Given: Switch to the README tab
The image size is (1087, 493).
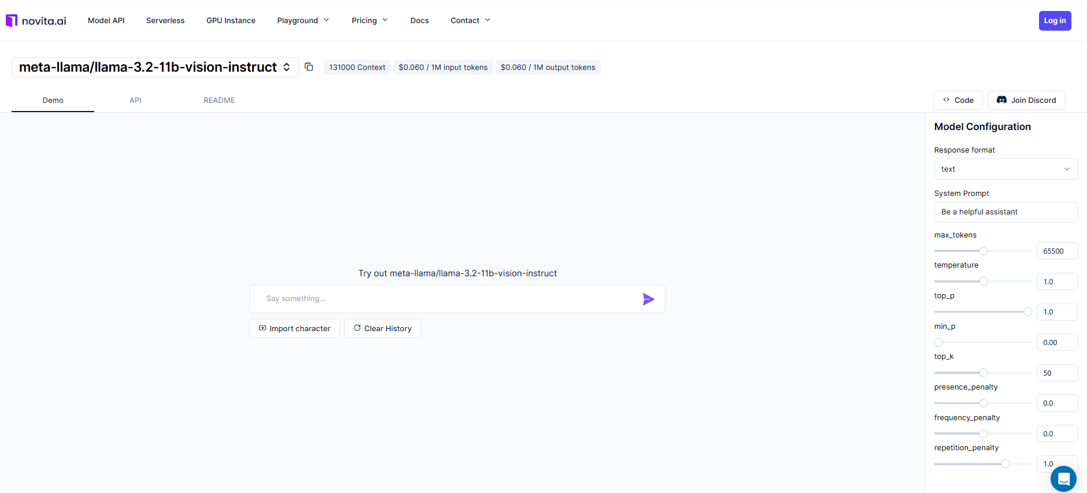Looking at the screenshot, I should pyautogui.click(x=219, y=100).
